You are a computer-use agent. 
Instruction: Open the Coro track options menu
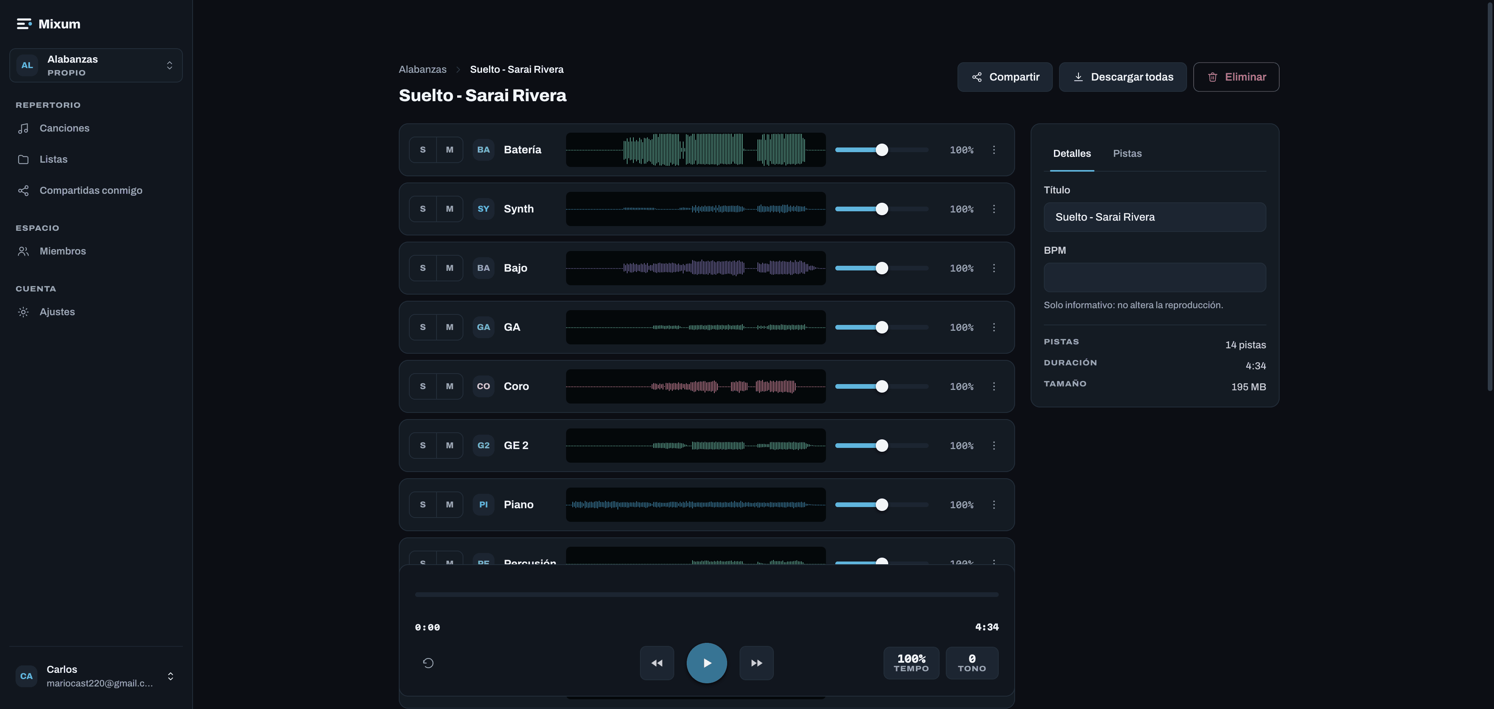click(994, 386)
